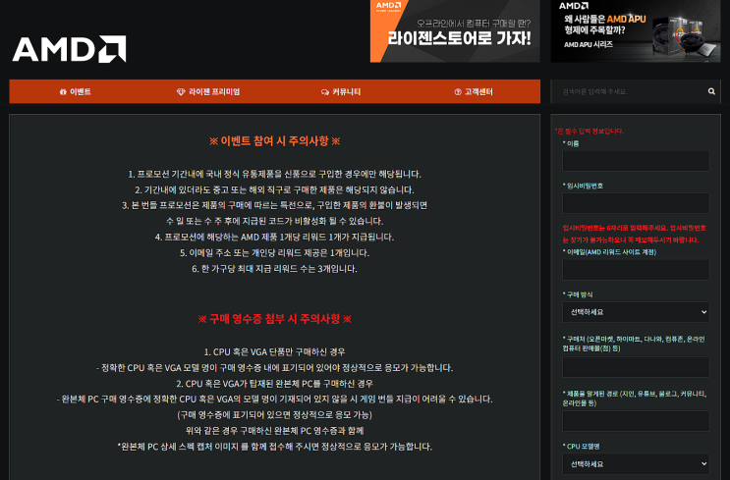This screenshot has width=730, height=480.
Task: Click the question mark icon beside 고객센터
Action: click(x=458, y=92)
